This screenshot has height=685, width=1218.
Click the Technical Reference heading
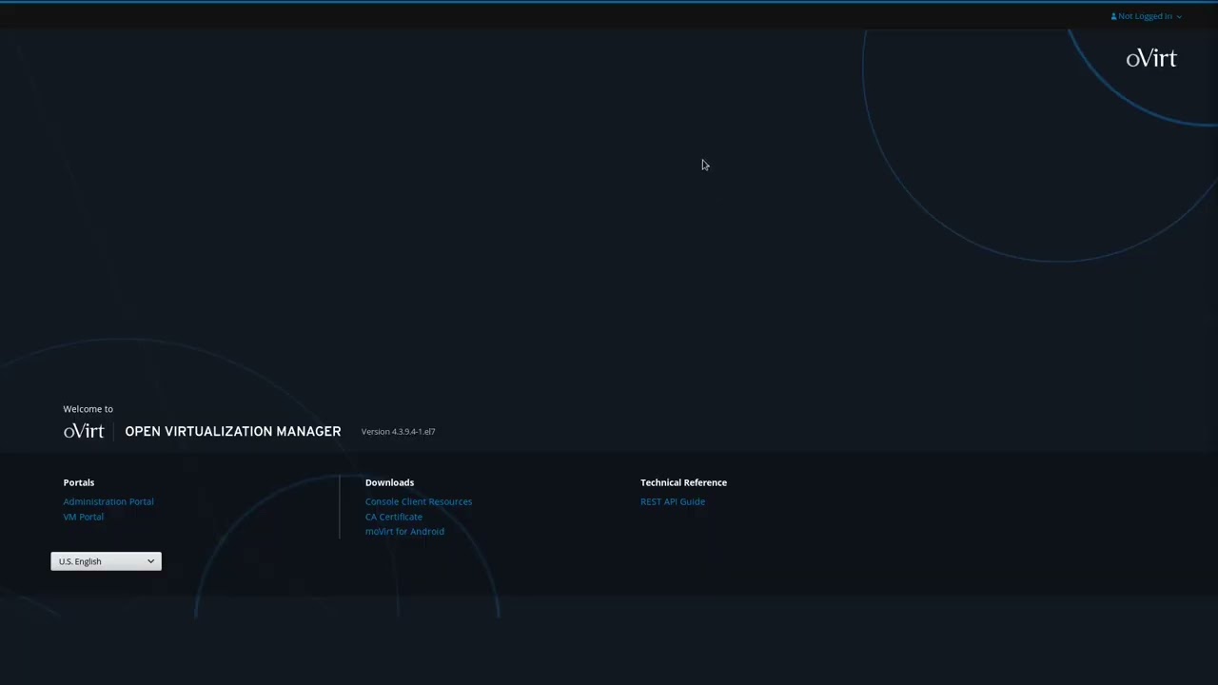coord(683,482)
